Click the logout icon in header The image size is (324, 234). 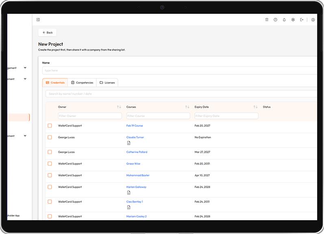[302, 19]
